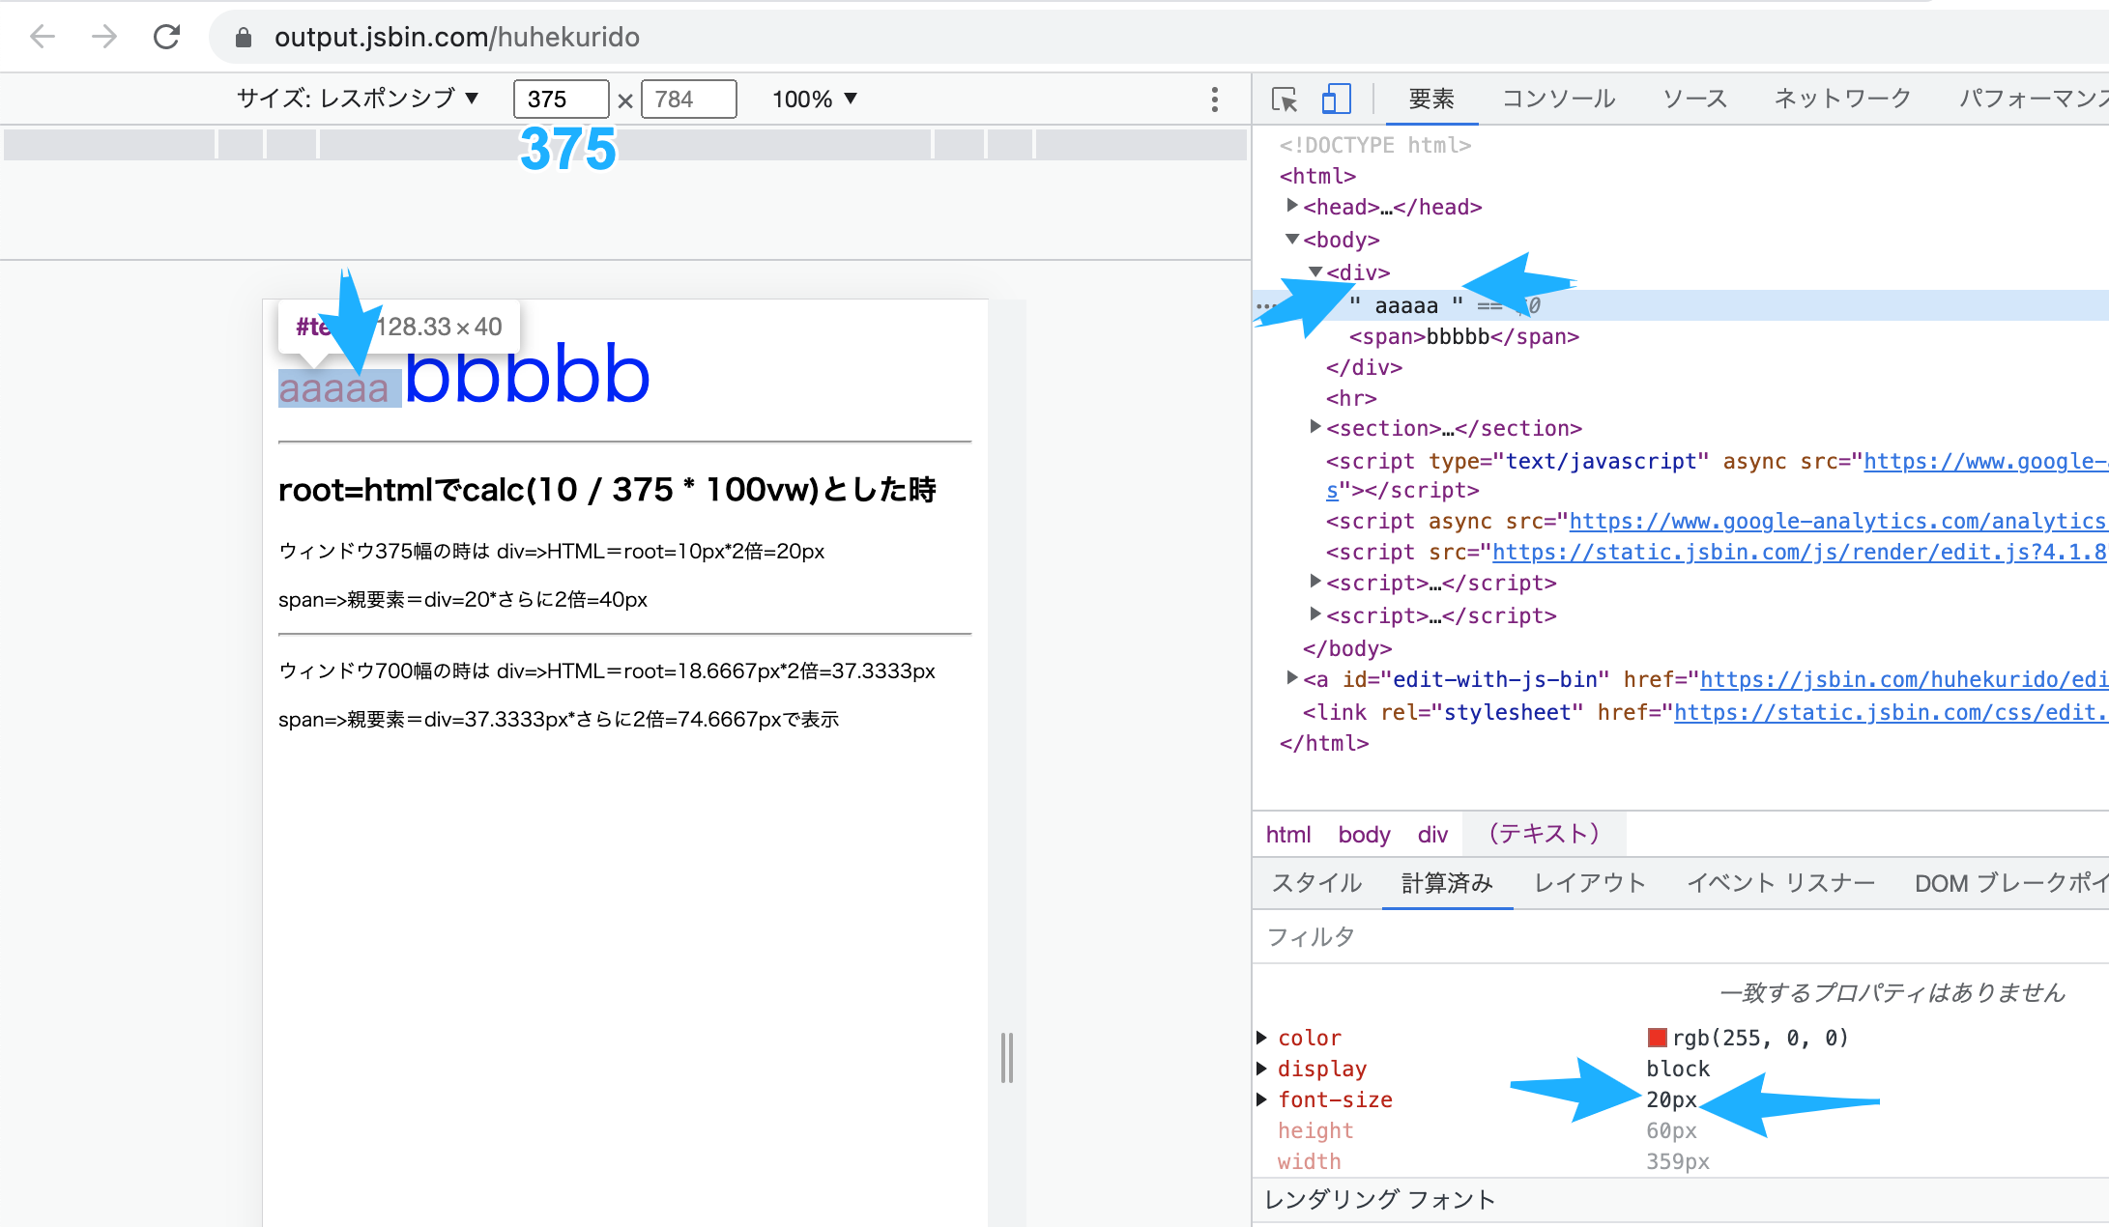Open the static.jsbin.com render/edit.js link
The width and height of the screenshot is (2109, 1227).
1799,553
